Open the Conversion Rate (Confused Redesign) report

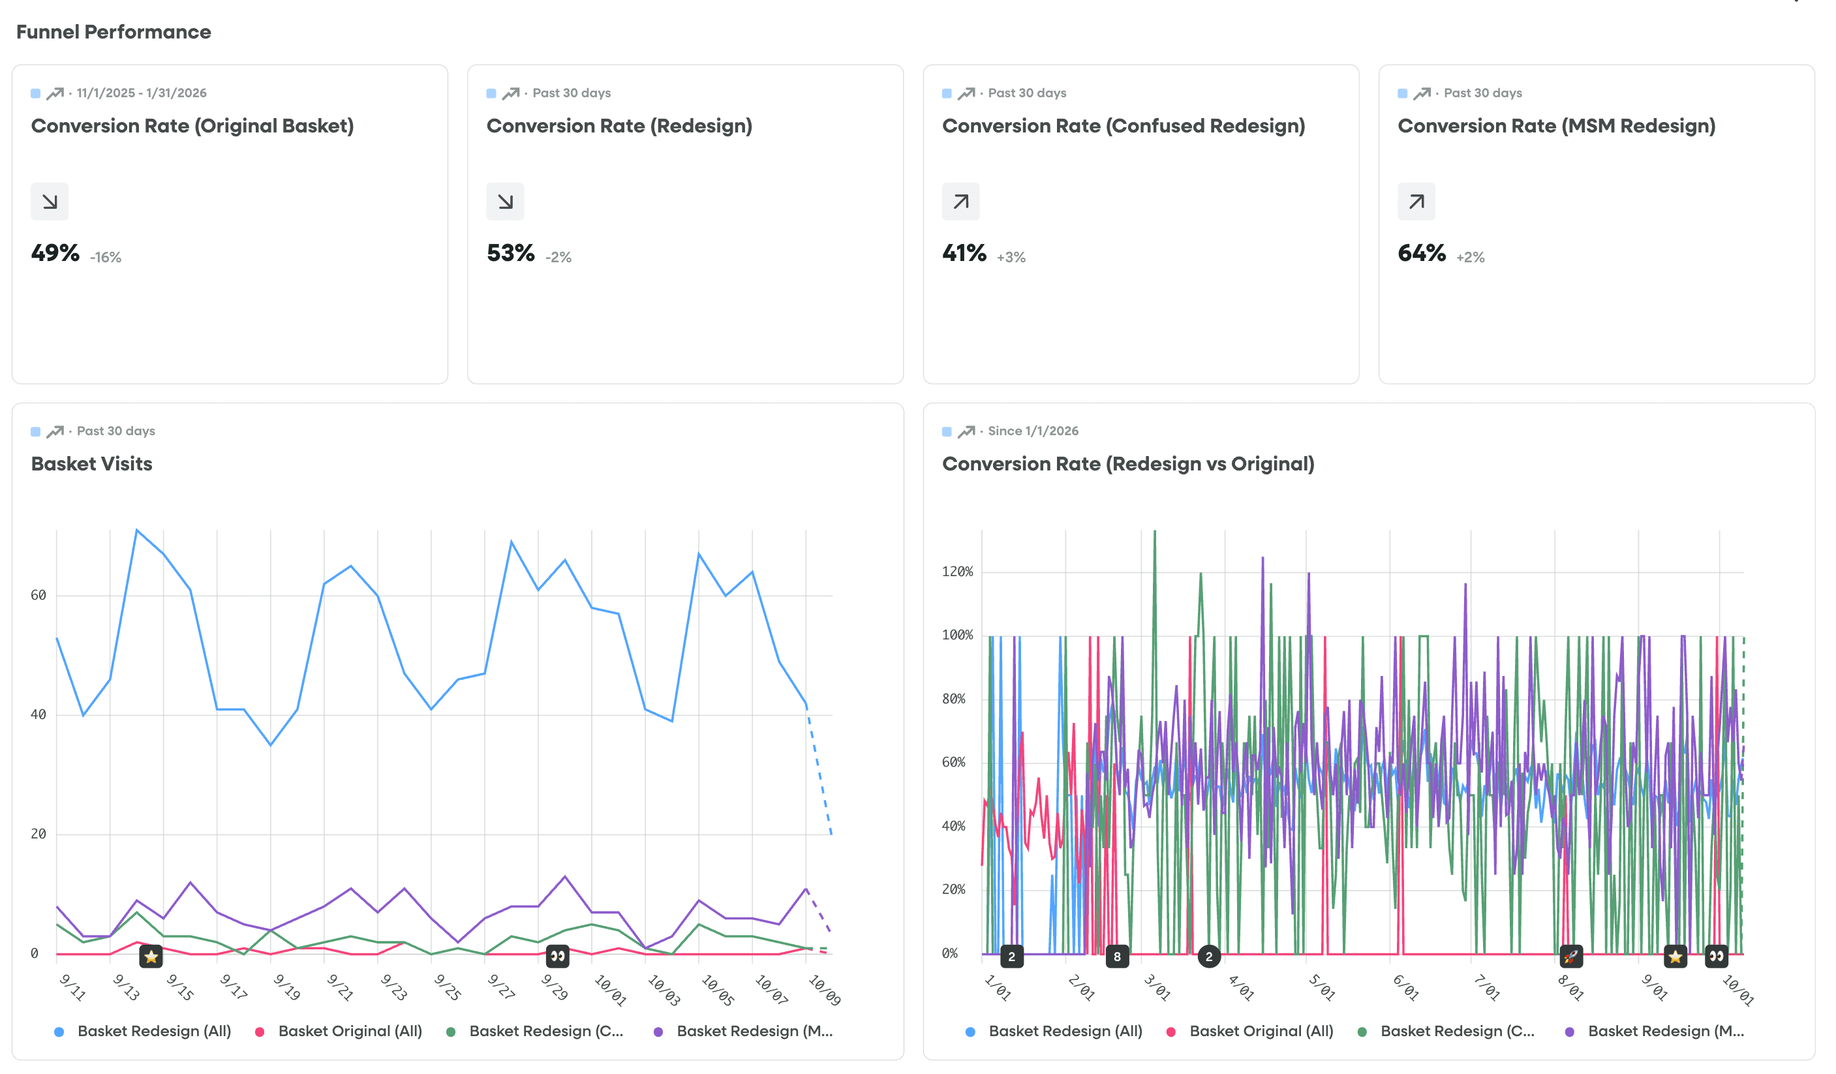tap(1124, 126)
